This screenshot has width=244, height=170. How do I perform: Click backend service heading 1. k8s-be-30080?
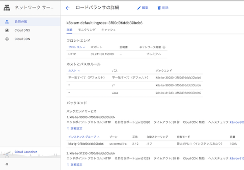click(91, 117)
